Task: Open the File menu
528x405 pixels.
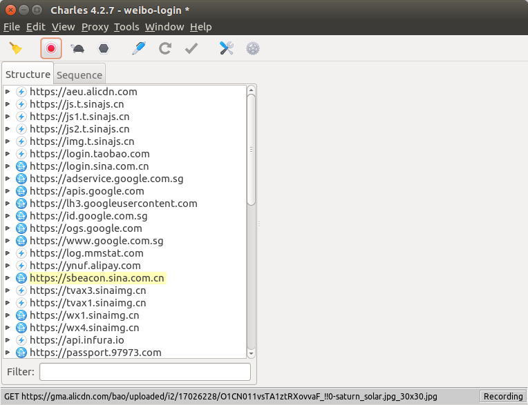Action: pyautogui.click(x=12, y=27)
